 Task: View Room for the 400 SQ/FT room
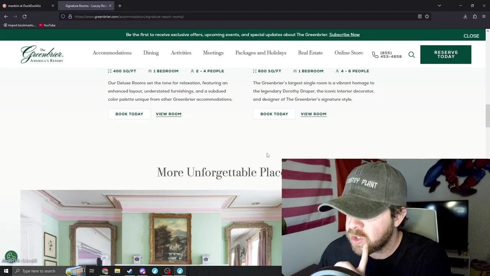click(x=168, y=114)
